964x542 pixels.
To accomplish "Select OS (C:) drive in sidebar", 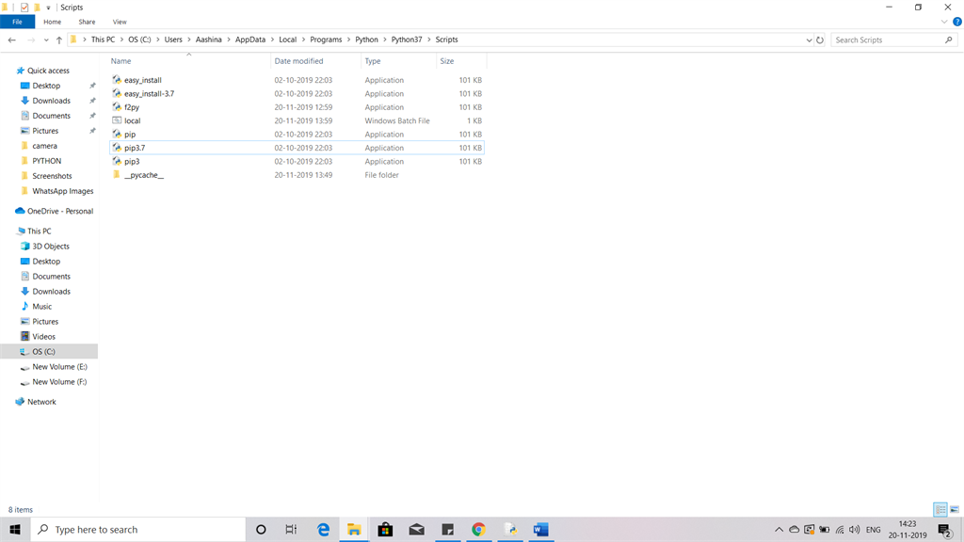I will [x=43, y=352].
